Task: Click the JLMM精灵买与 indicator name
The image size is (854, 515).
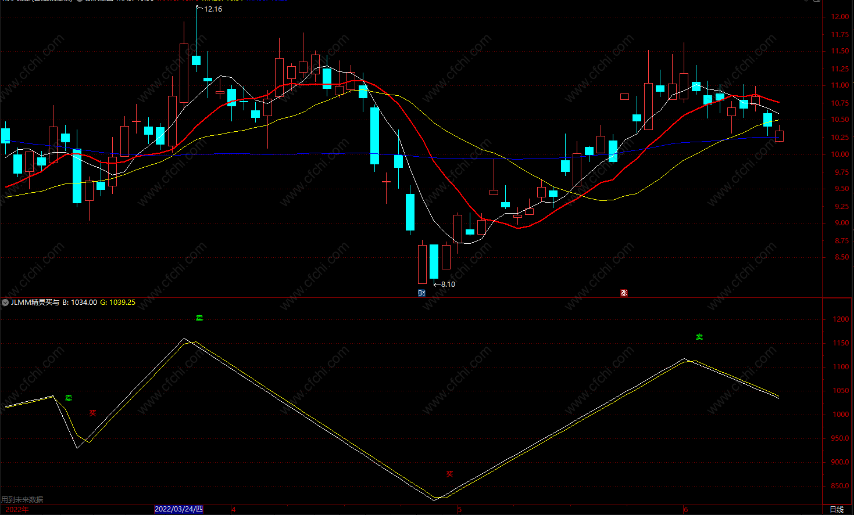Action: pyautogui.click(x=35, y=302)
